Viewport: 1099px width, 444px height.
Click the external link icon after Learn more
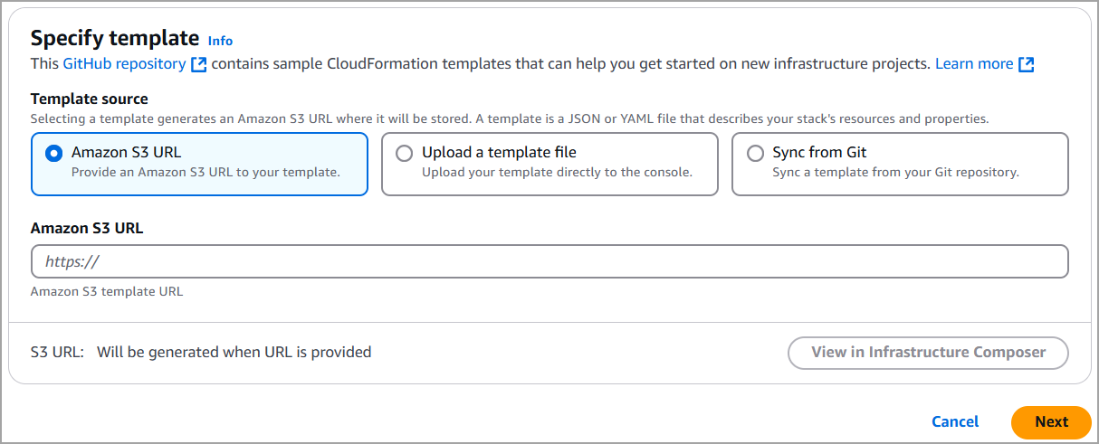[1026, 64]
